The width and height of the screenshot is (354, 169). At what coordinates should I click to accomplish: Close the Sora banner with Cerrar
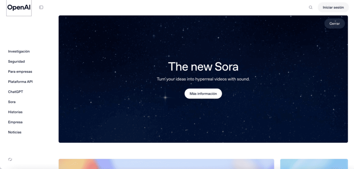(x=335, y=24)
